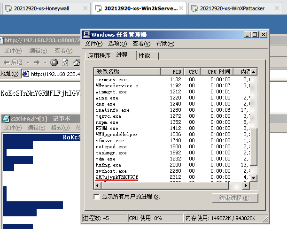Viewport: 287px width, 229px height.
Task: Sort by CPU column header
Action: [x=193, y=72]
